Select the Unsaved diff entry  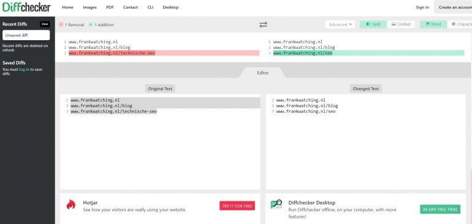(x=26, y=35)
